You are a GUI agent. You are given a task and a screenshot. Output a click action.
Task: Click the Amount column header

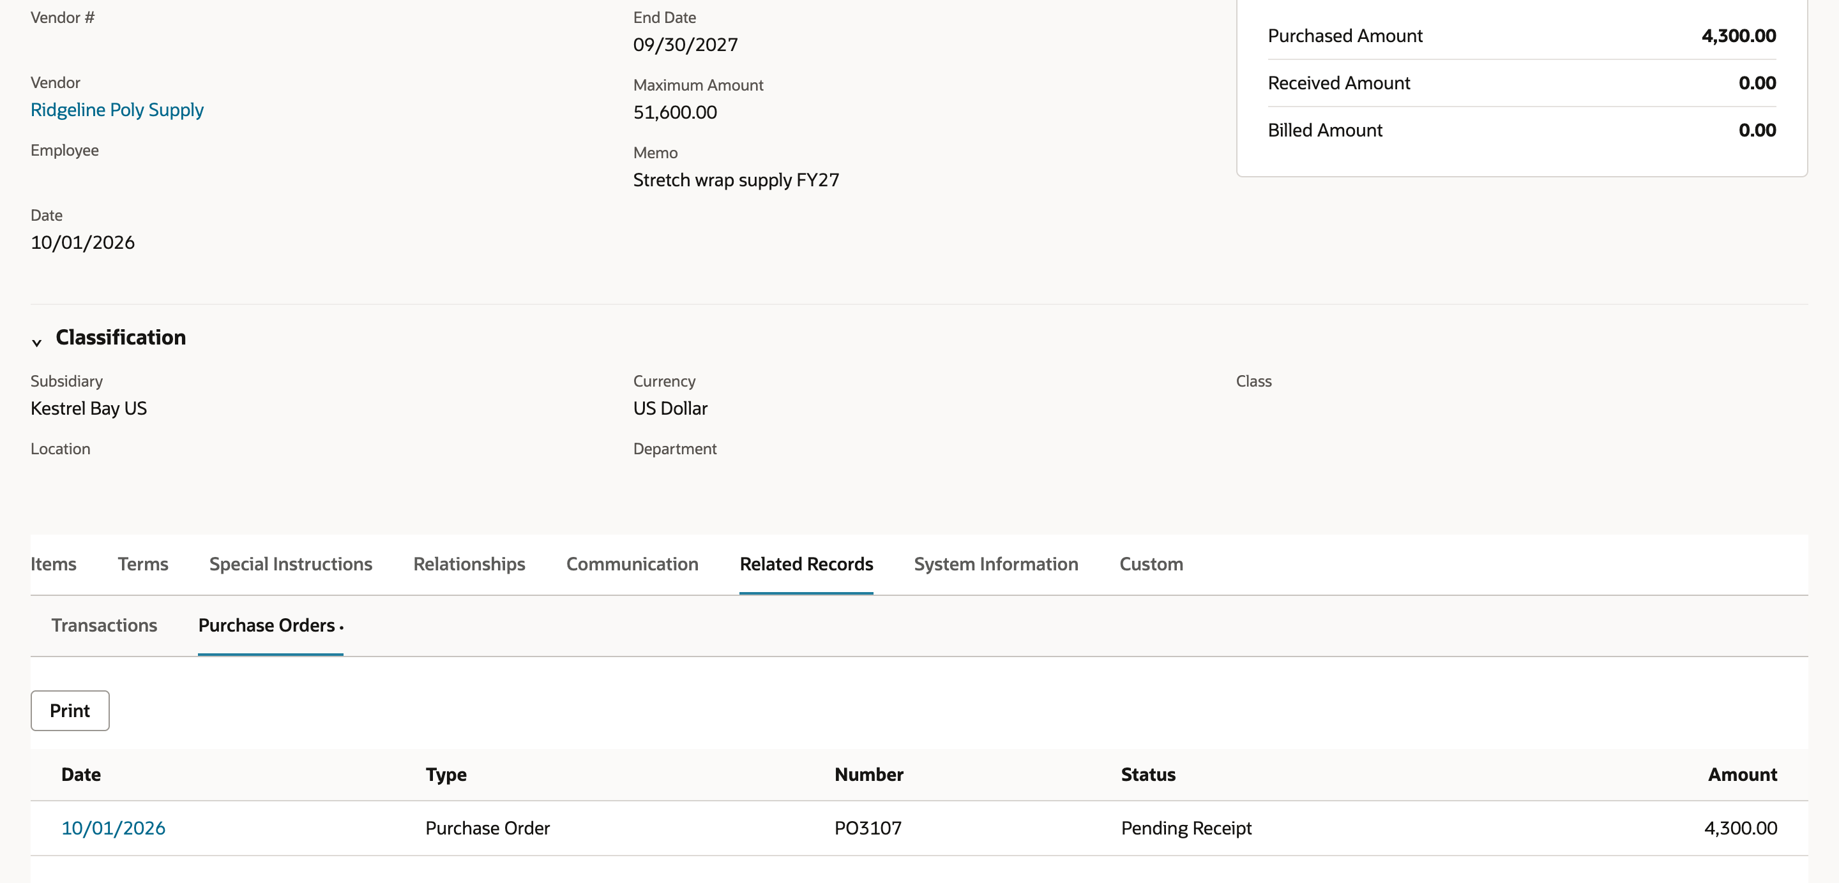pos(1742,775)
